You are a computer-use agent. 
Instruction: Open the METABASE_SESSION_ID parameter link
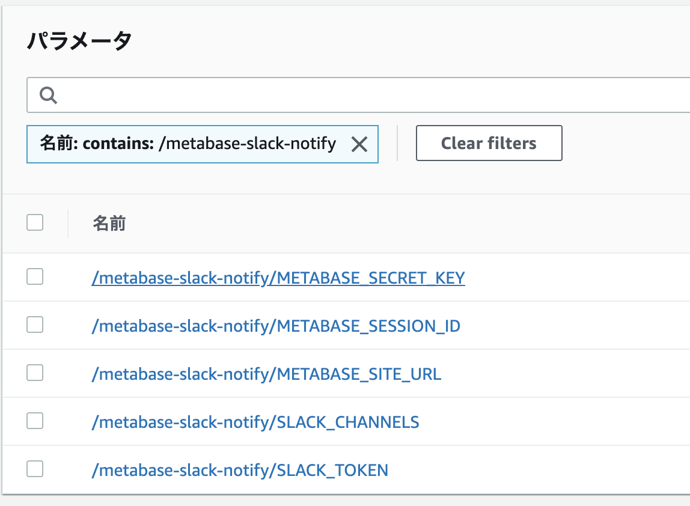276,326
